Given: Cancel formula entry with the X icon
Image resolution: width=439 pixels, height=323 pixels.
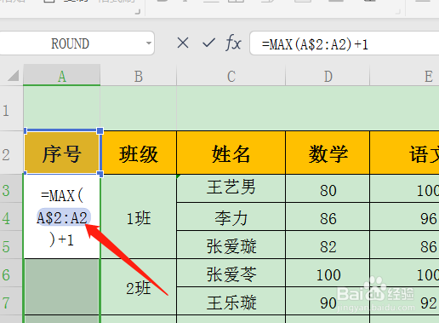Looking at the screenshot, I should pos(183,43).
